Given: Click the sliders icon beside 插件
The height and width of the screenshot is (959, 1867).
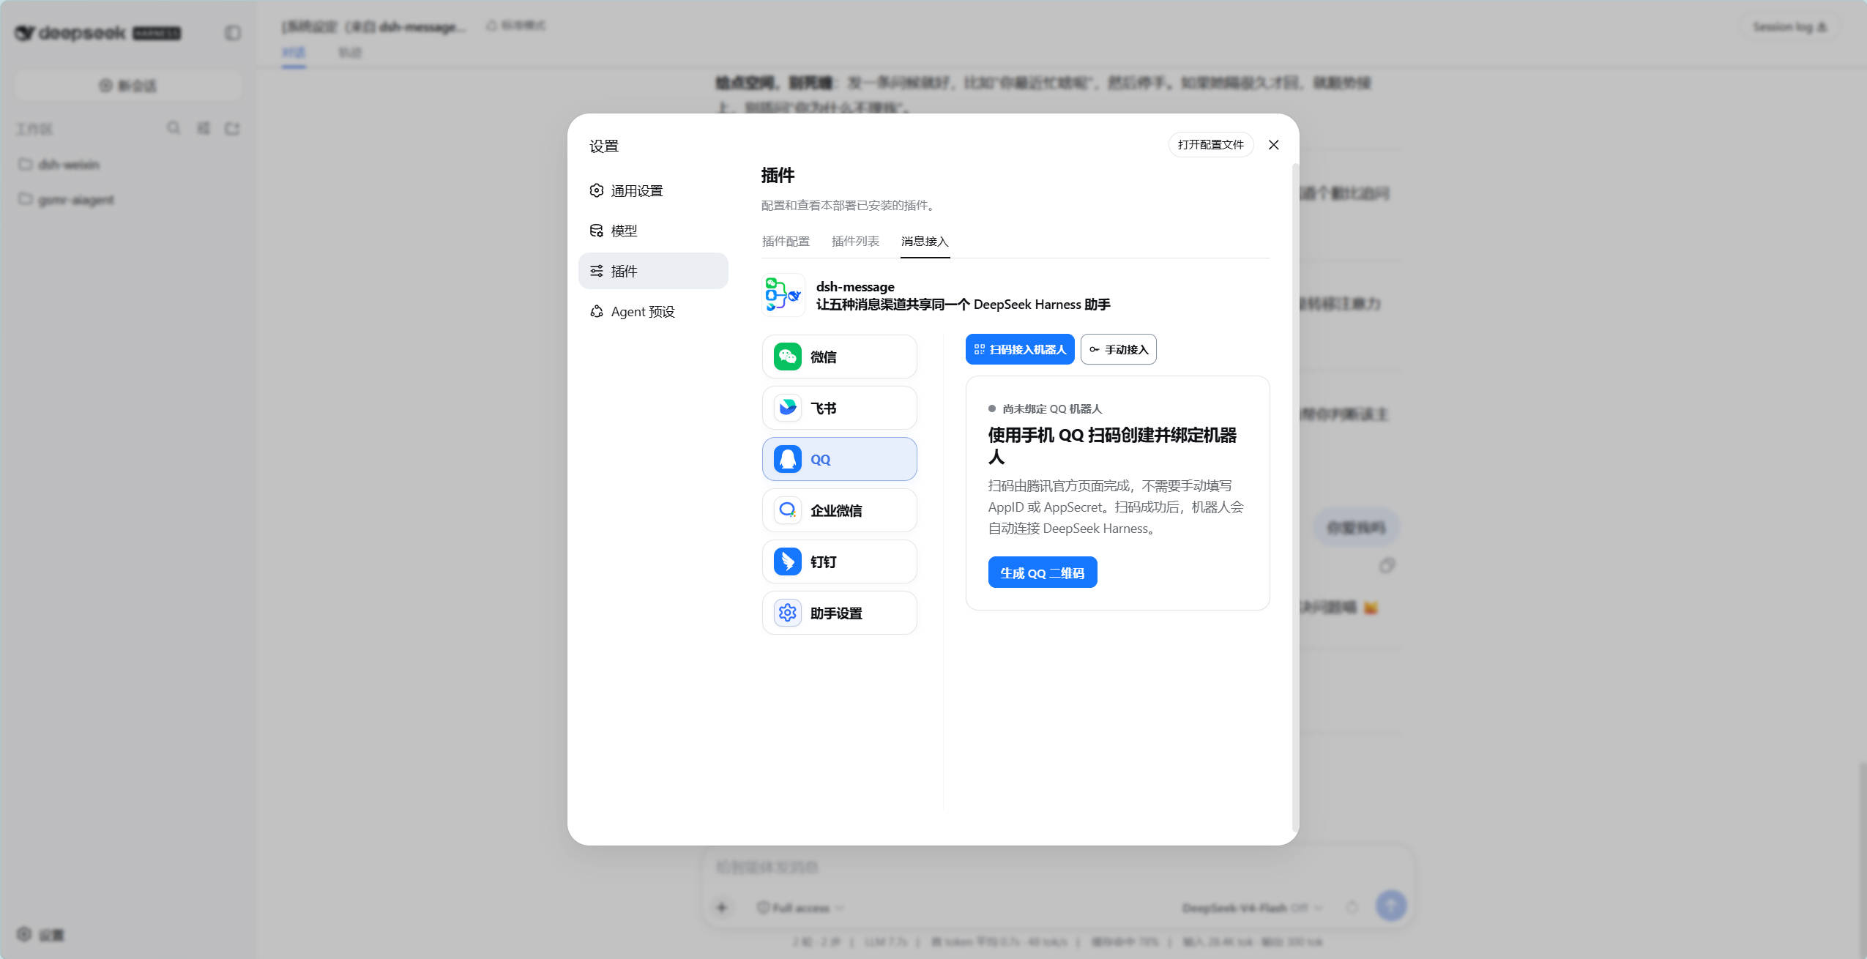Looking at the screenshot, I should coord(597,271).
